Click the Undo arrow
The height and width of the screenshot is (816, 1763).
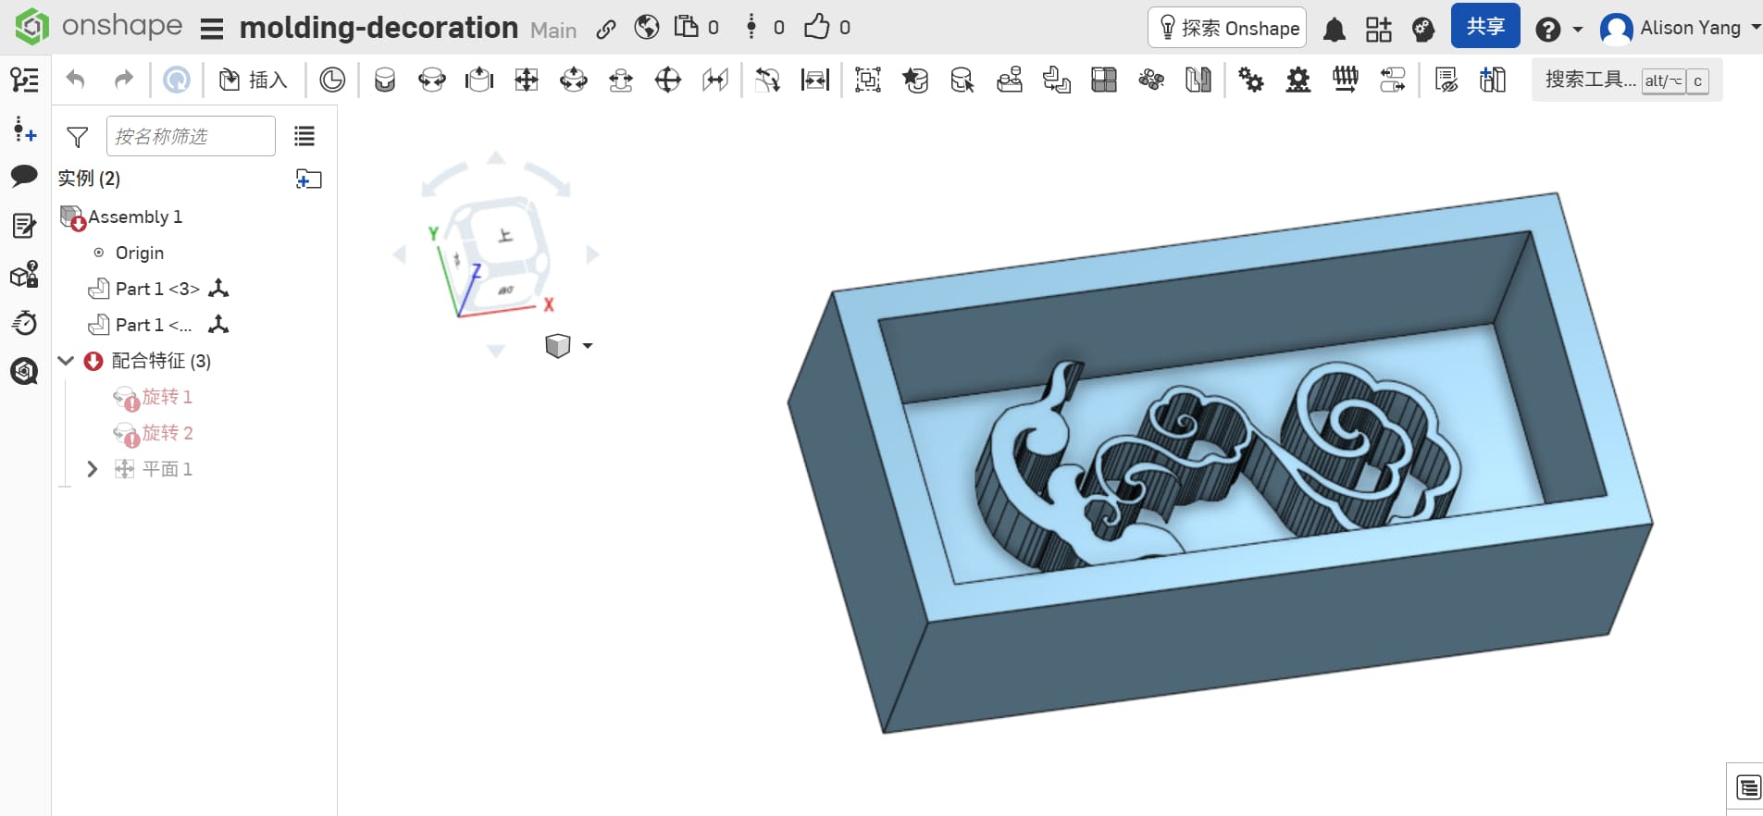[76, 80]
